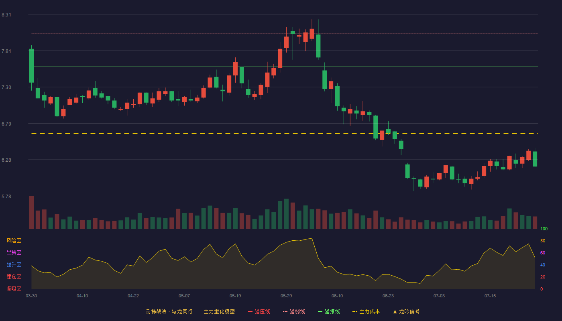The height and width of the screenshot is (321, 562).
Task: Click the pink dotted strong-weak line
Action: (285, 34)
